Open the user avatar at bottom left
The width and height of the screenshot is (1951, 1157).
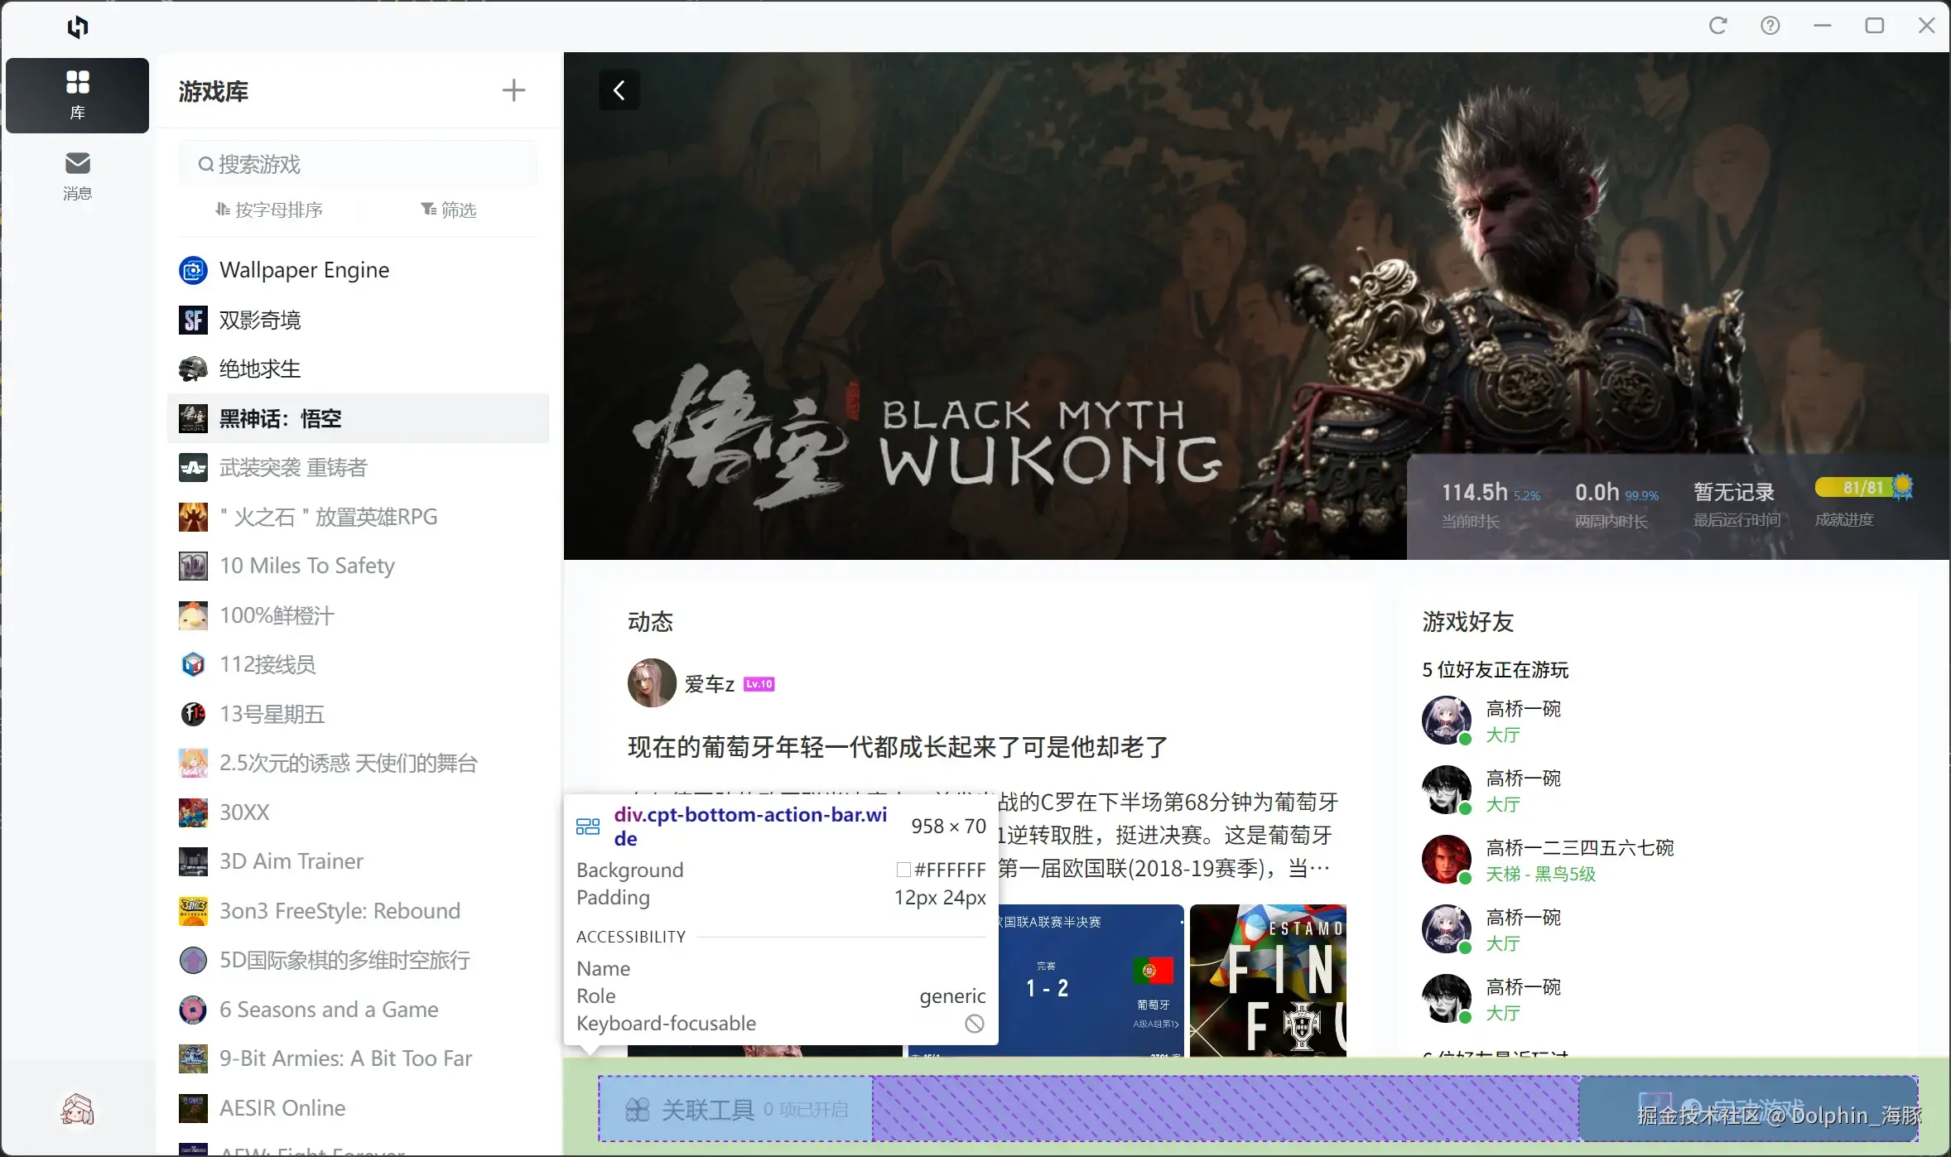77,1109
